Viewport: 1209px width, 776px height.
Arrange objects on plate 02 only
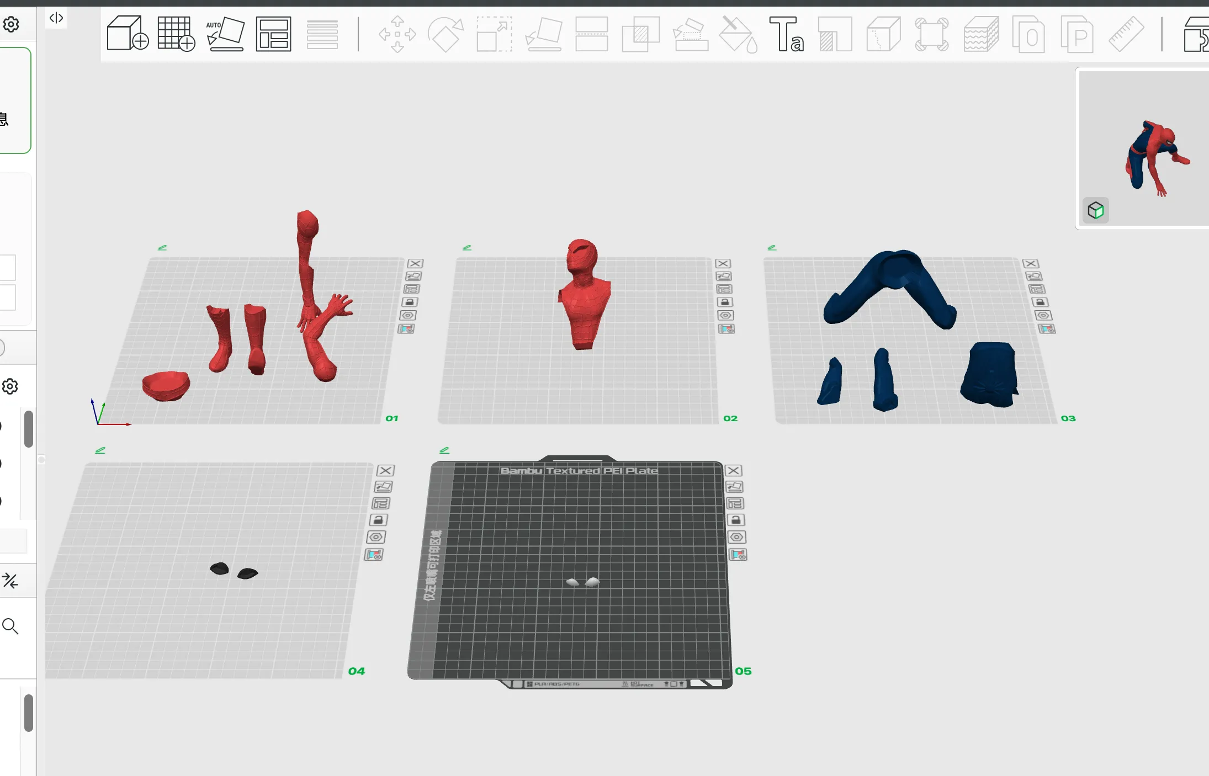(724, 289)
